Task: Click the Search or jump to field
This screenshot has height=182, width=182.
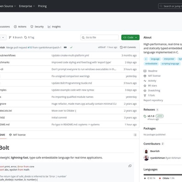Action: coord(170,6)
